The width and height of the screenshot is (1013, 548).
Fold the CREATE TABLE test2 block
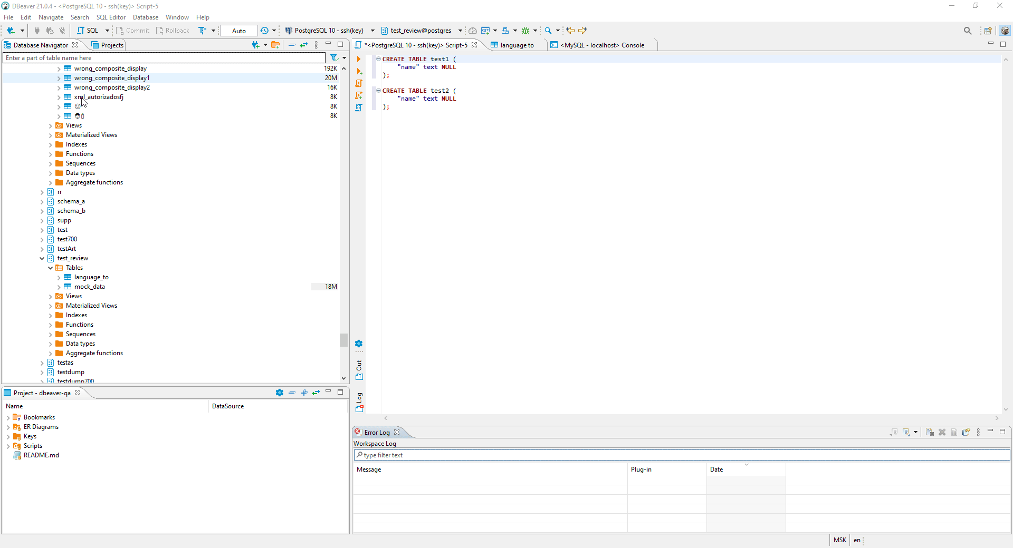(379, 91)
